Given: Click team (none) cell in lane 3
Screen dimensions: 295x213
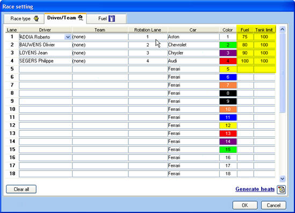Looking at the screenshot, I should 100,53.
